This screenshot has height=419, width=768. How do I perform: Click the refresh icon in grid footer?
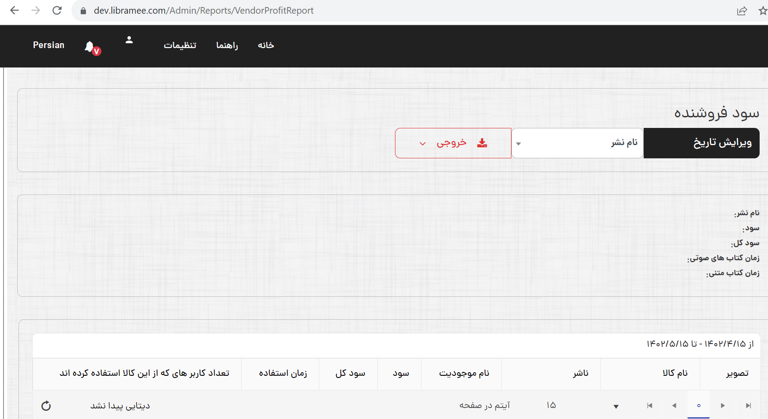click(x=46, y=406)
